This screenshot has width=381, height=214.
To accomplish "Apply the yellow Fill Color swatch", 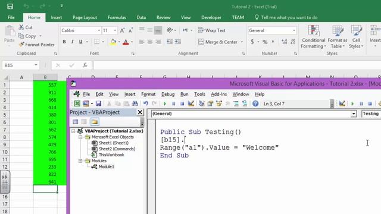I will [113, 42].
